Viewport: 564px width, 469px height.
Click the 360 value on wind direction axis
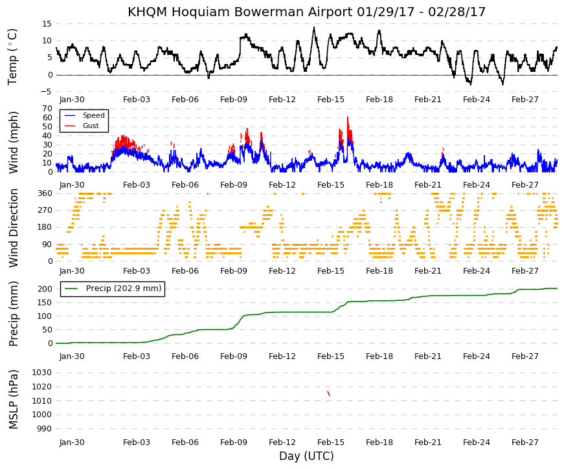[45, 193]
